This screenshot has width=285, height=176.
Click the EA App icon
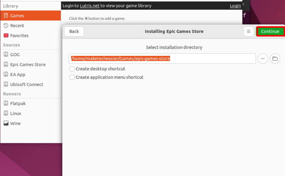coord(6,74)
